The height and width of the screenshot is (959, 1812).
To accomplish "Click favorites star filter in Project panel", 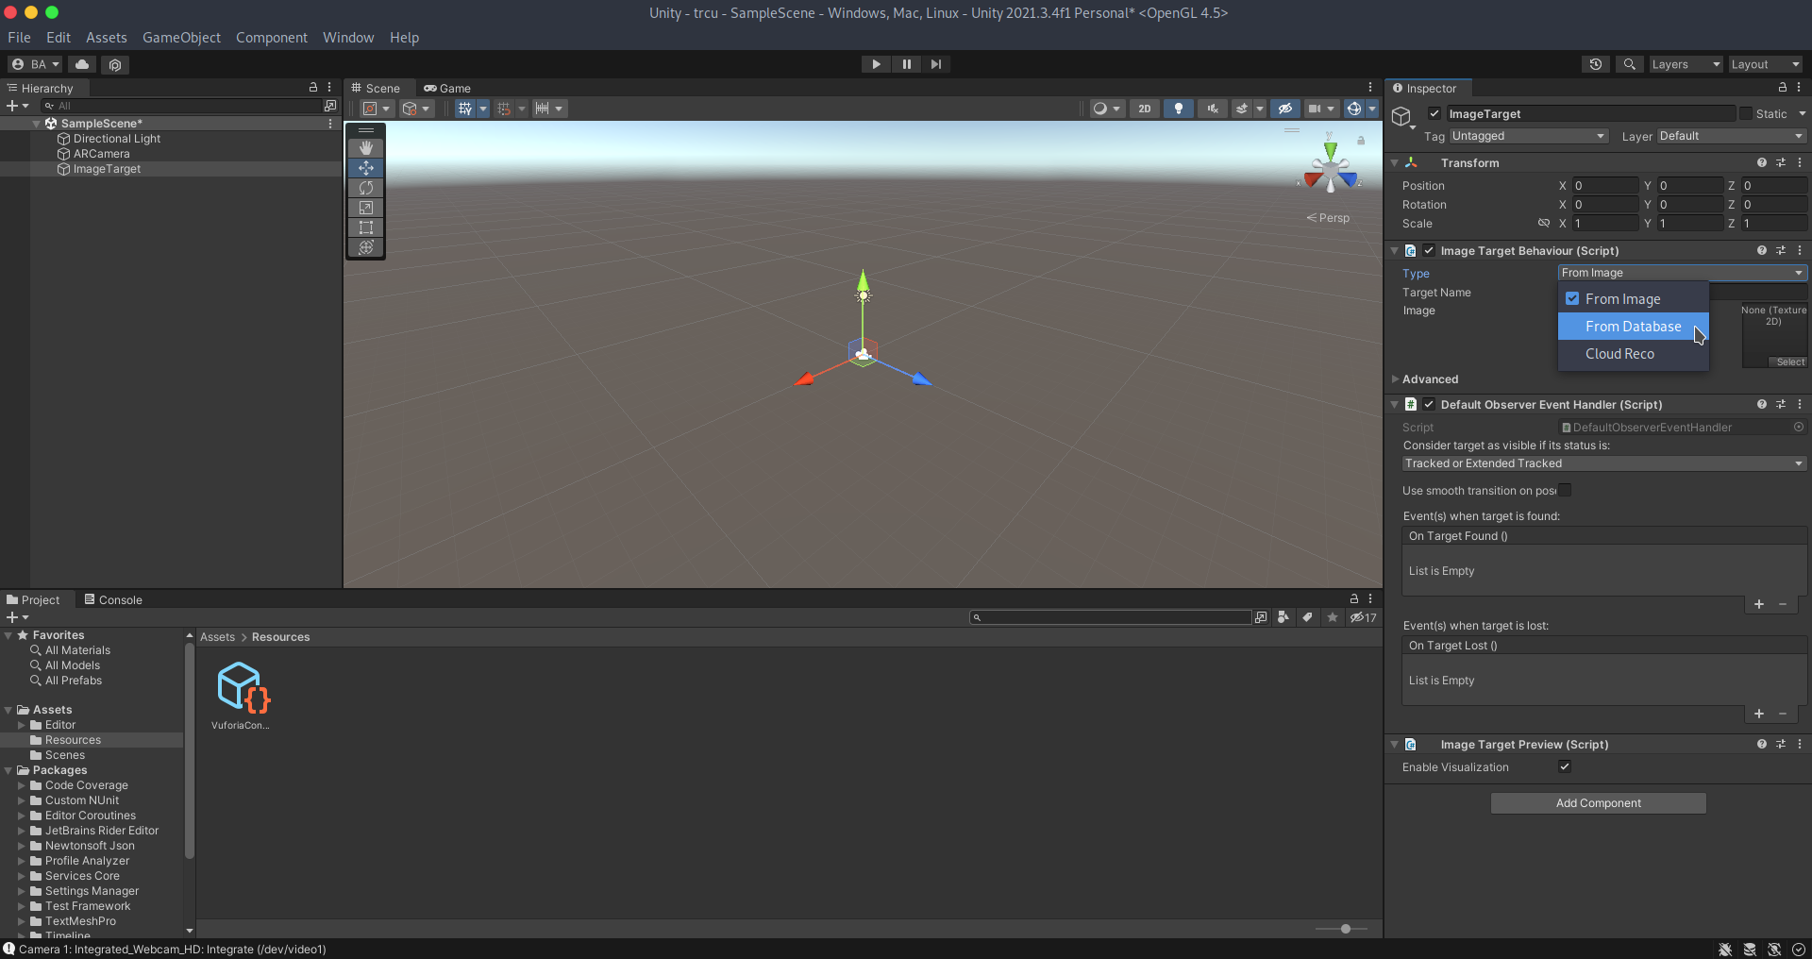I will click(x=1333, y=617).
